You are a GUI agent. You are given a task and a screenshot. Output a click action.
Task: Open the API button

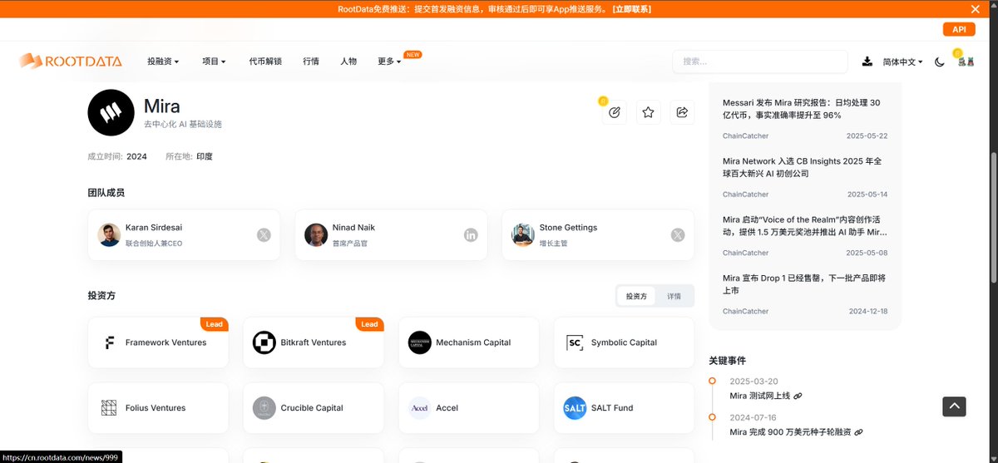click(x=959, y=29)
